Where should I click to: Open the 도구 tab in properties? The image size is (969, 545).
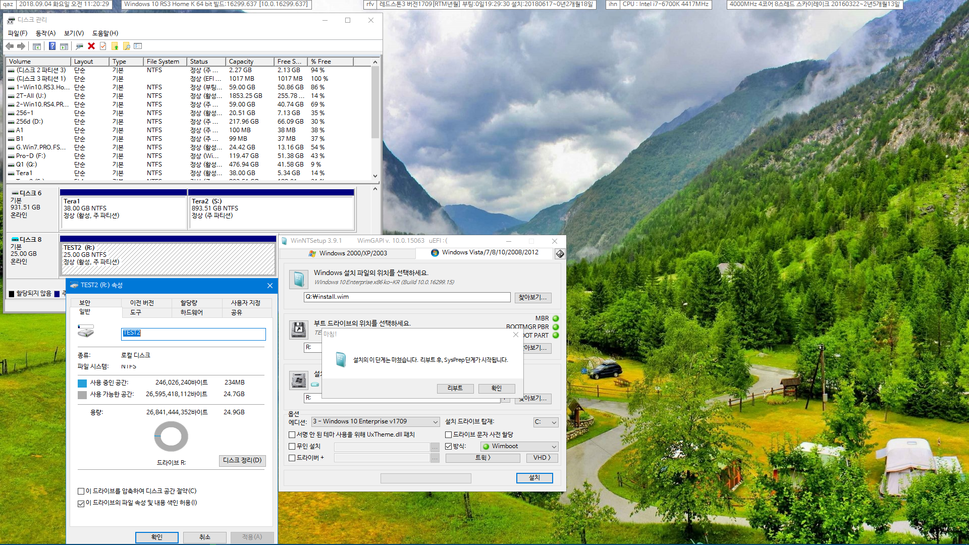coord(136,313)
